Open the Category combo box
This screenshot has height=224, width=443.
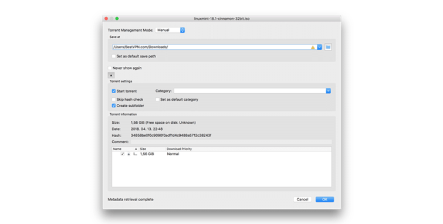[x=252, y=91]
